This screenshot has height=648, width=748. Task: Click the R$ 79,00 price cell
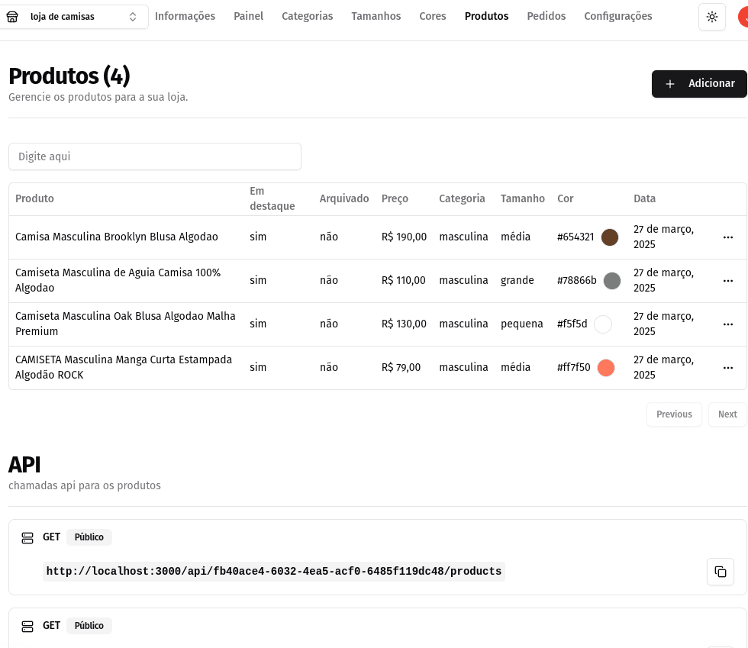401,367
